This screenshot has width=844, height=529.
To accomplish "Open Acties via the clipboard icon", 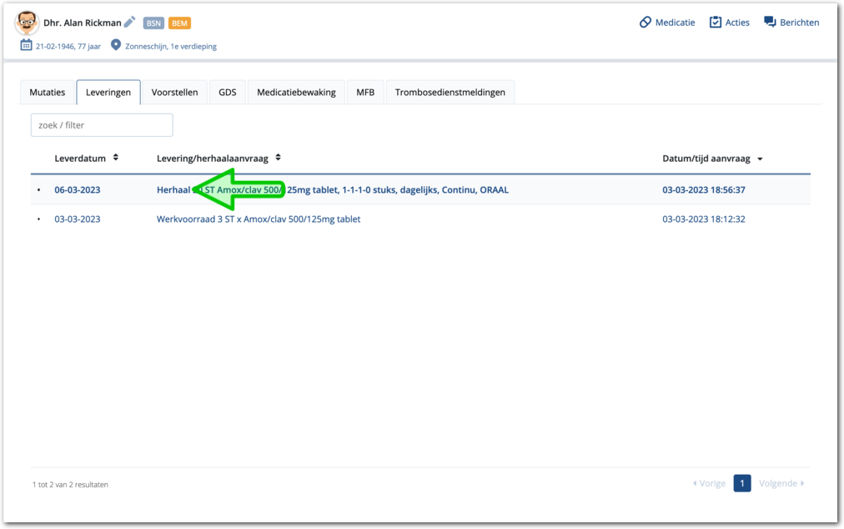I will 716,23.
